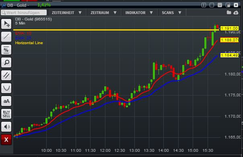Click the 1,42% change value in title bar

point(44,5)
